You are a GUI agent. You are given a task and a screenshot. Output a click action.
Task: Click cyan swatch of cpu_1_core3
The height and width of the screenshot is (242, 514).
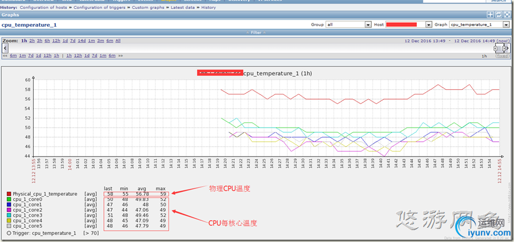pyautogui.click(x=9, y=215)
